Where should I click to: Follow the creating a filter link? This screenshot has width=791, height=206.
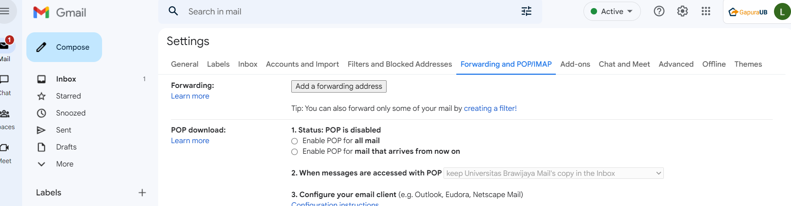pyautogui.click(x=490, y=108)
